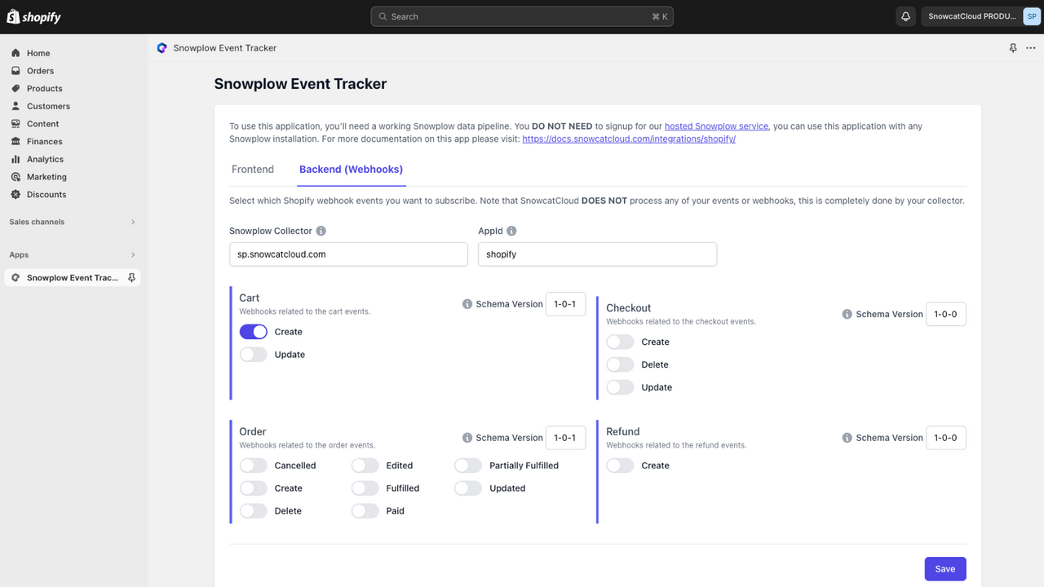Click the Analytics bar-chart icon

[15, 159]
